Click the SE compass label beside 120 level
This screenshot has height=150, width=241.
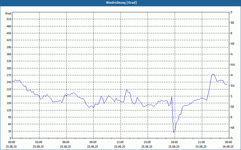(x=232, y=107)
